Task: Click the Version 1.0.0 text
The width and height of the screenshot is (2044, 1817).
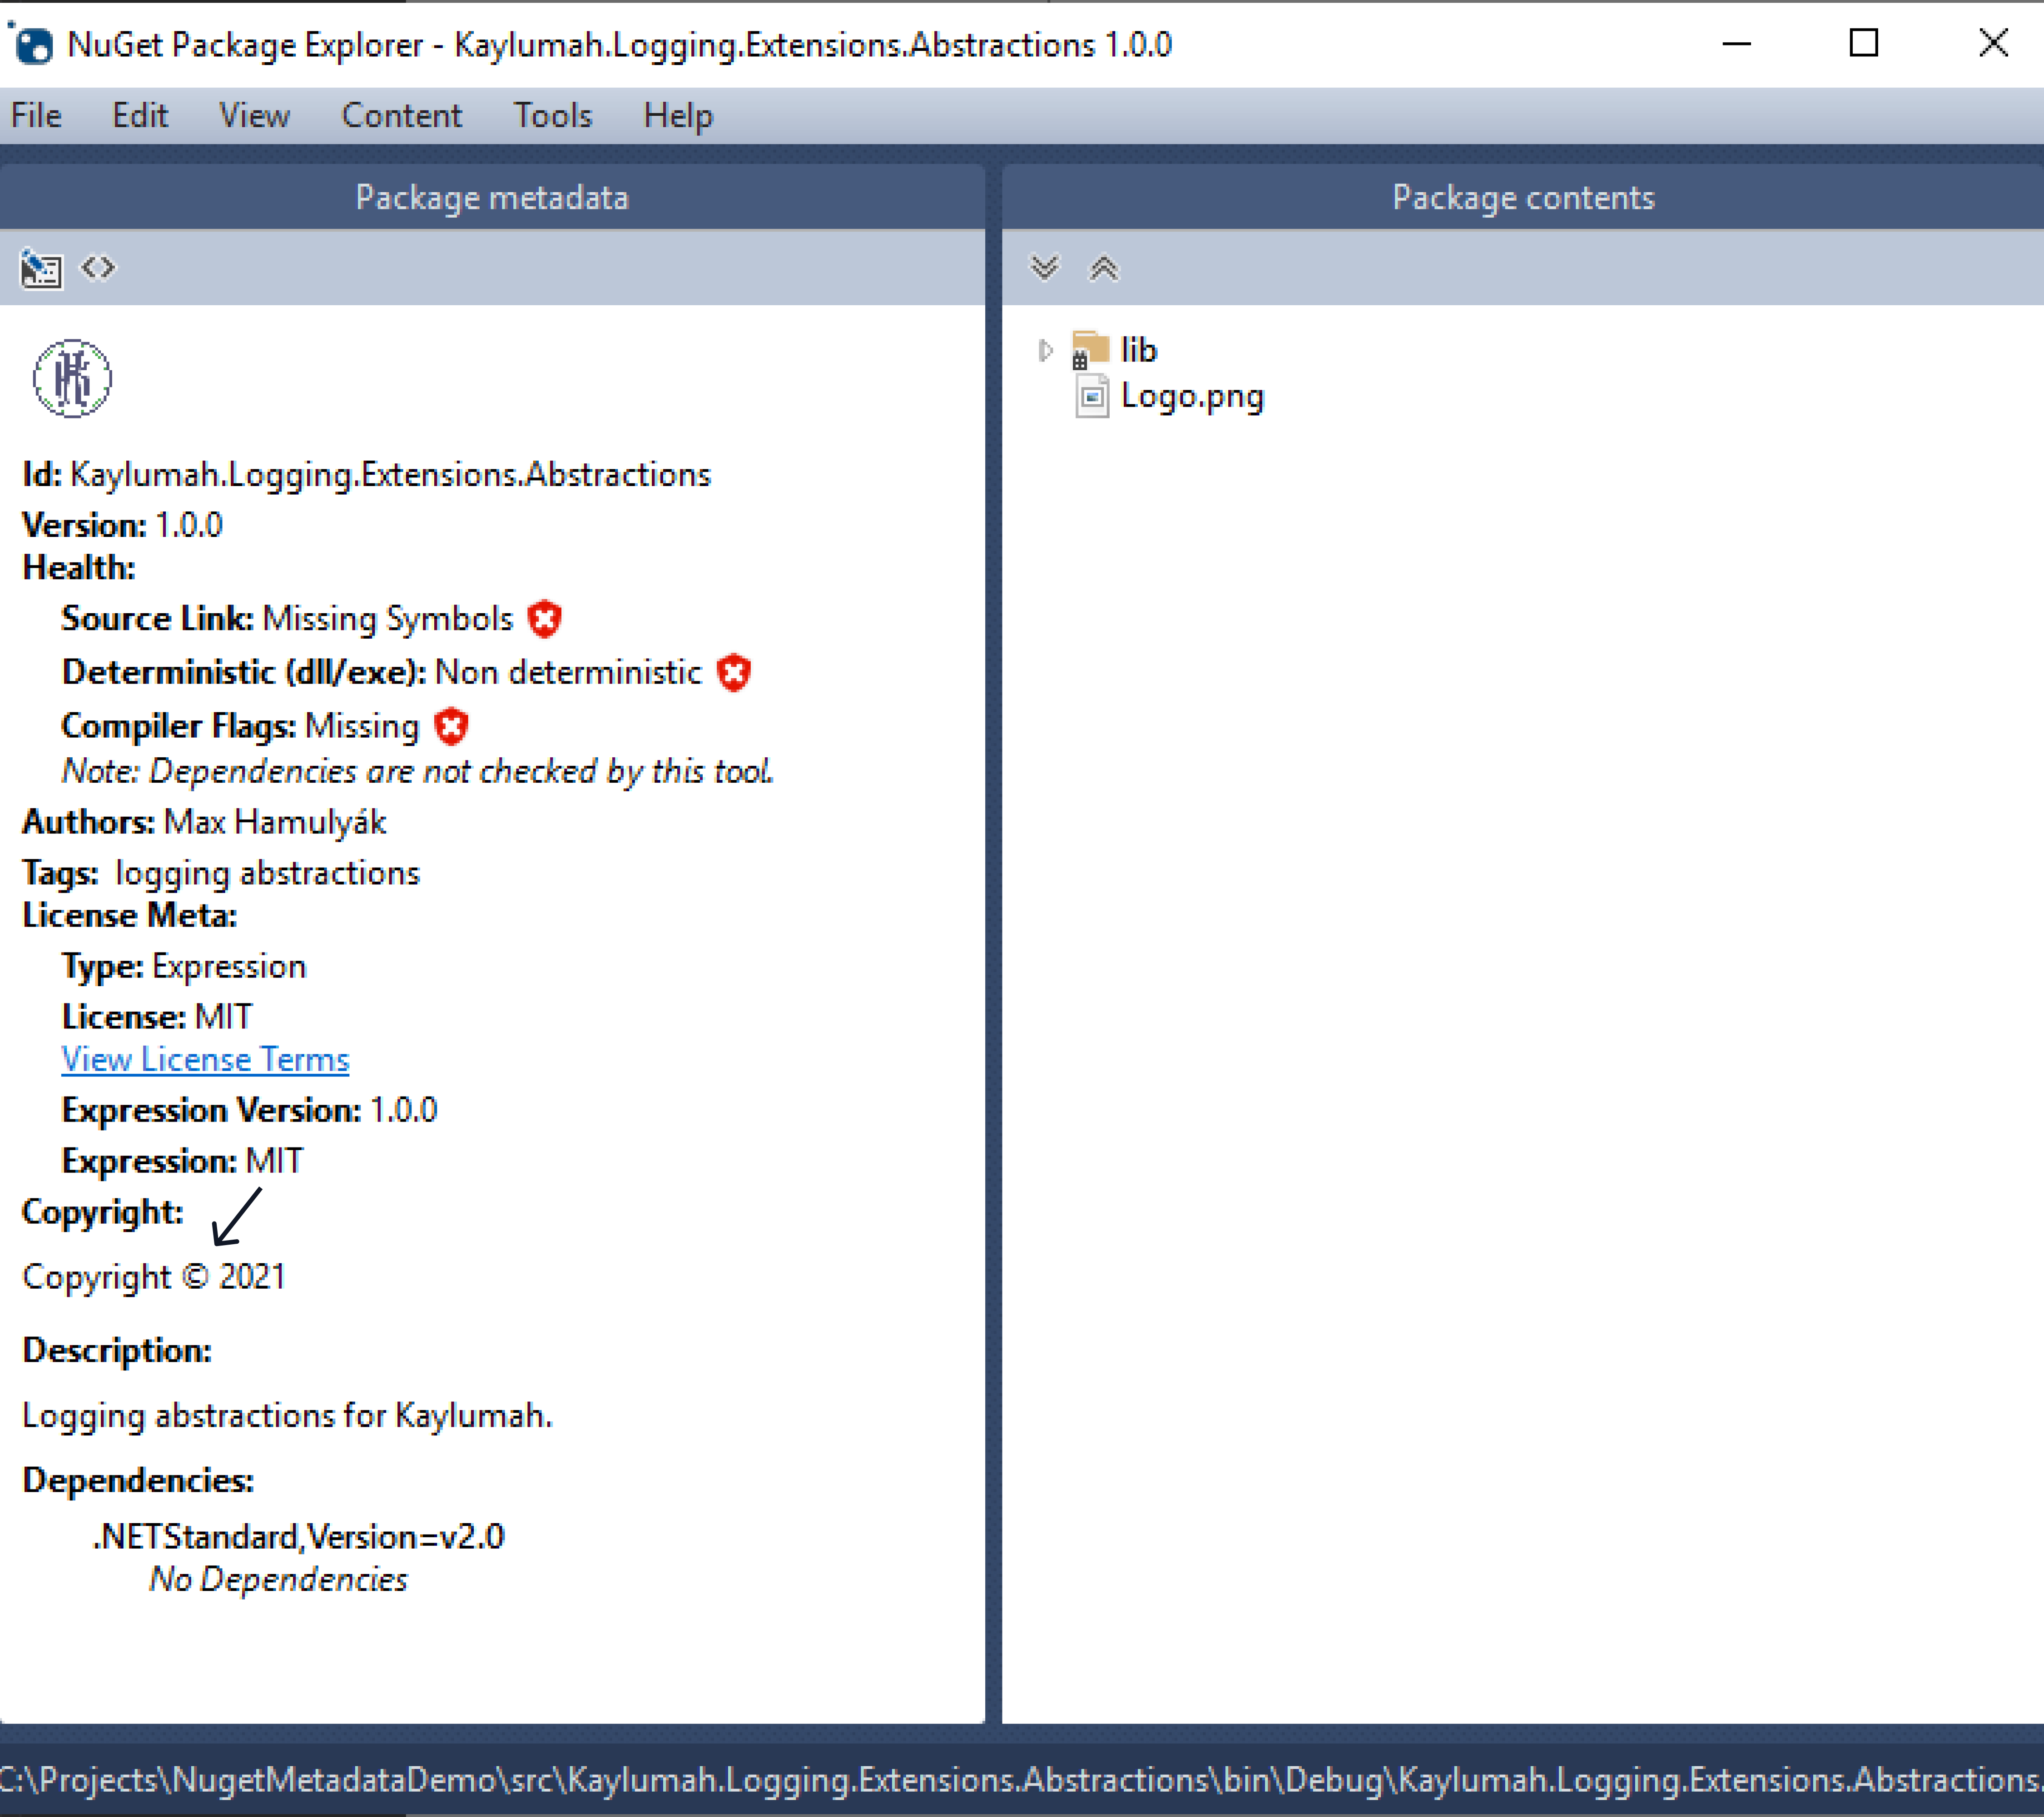Action: click(123, 526)
